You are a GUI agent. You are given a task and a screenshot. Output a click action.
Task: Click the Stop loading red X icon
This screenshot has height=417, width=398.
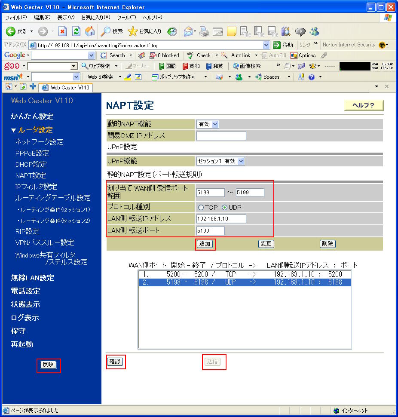62,31
